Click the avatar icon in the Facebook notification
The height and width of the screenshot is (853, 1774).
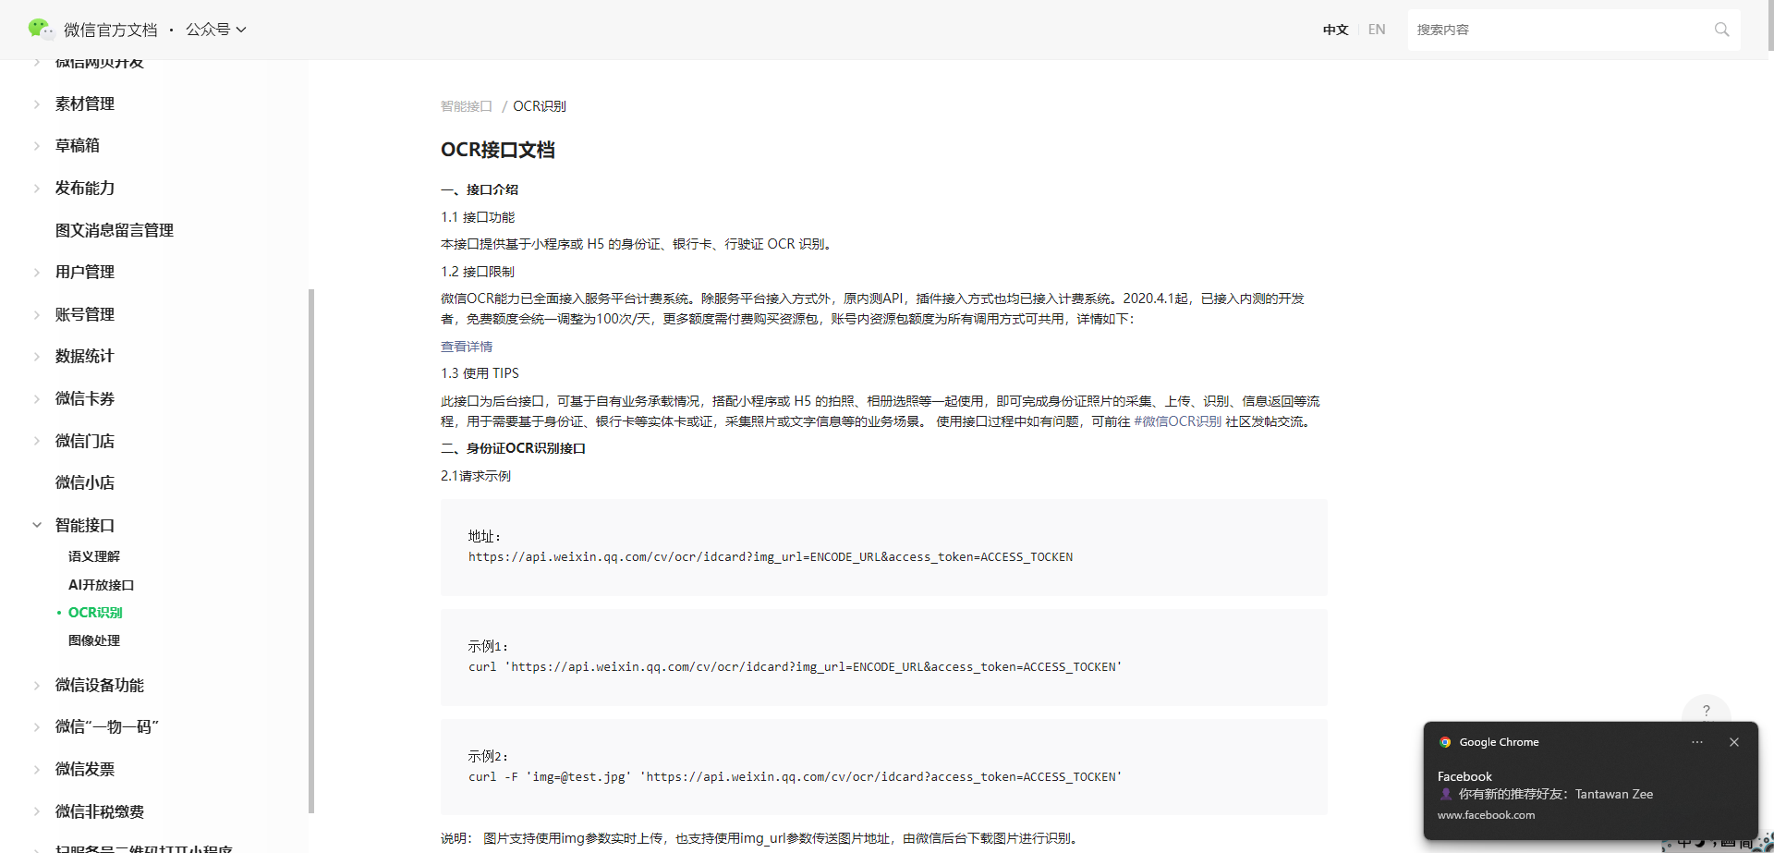1445,794
